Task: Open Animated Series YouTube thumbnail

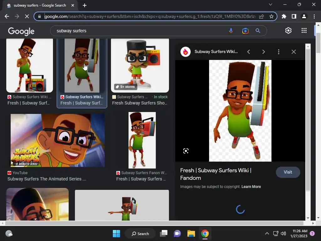Action: (x=58, y=140)
